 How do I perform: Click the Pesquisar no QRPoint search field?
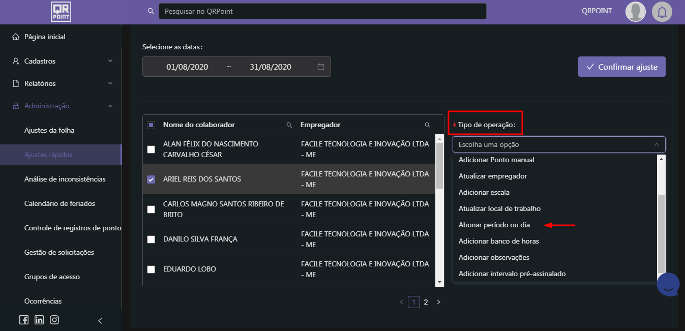tap(322, 11)
